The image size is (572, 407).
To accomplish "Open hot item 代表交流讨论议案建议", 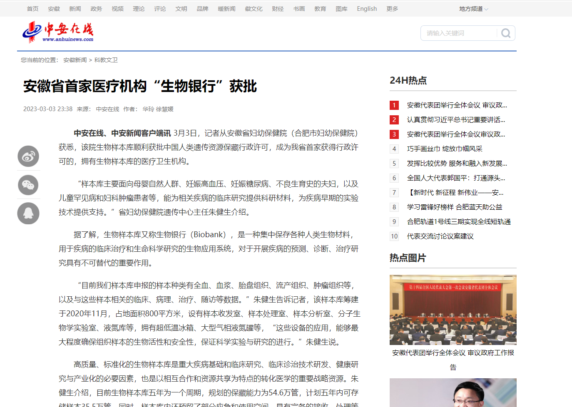I will coord(440,236).
